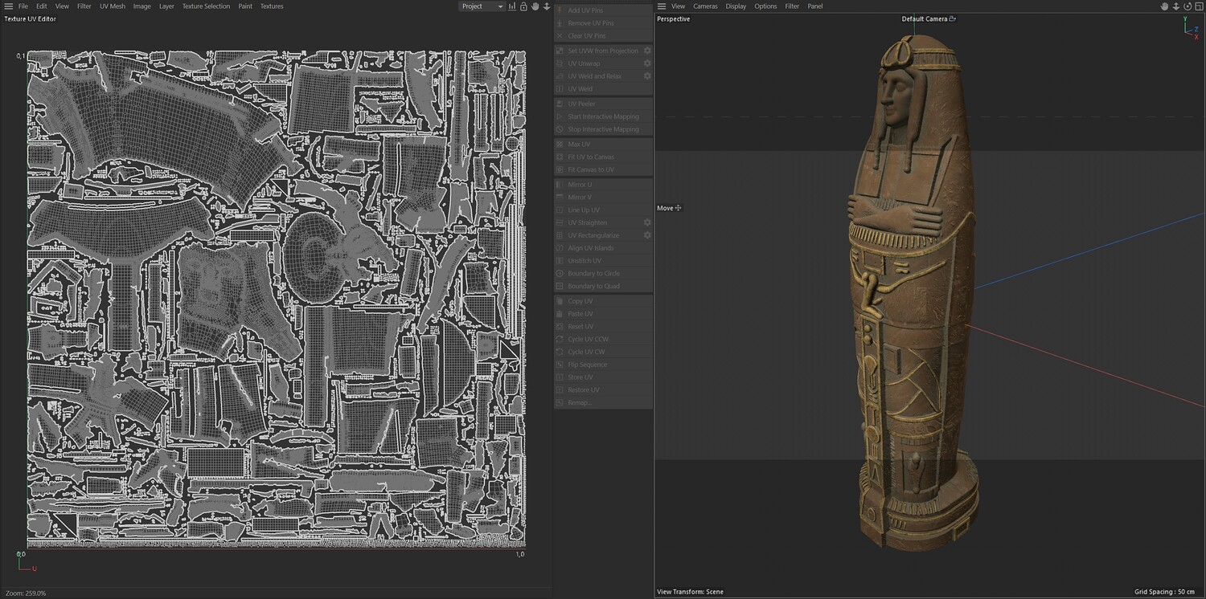Open the UV Weld and Relax settings gear
1206x599 pixels.
click(647, 76)
